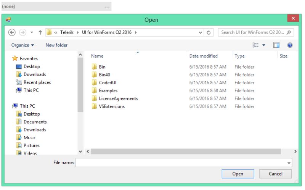Open Downloads under This PC
The image size is (305, 190).
(x=35, y=130)
